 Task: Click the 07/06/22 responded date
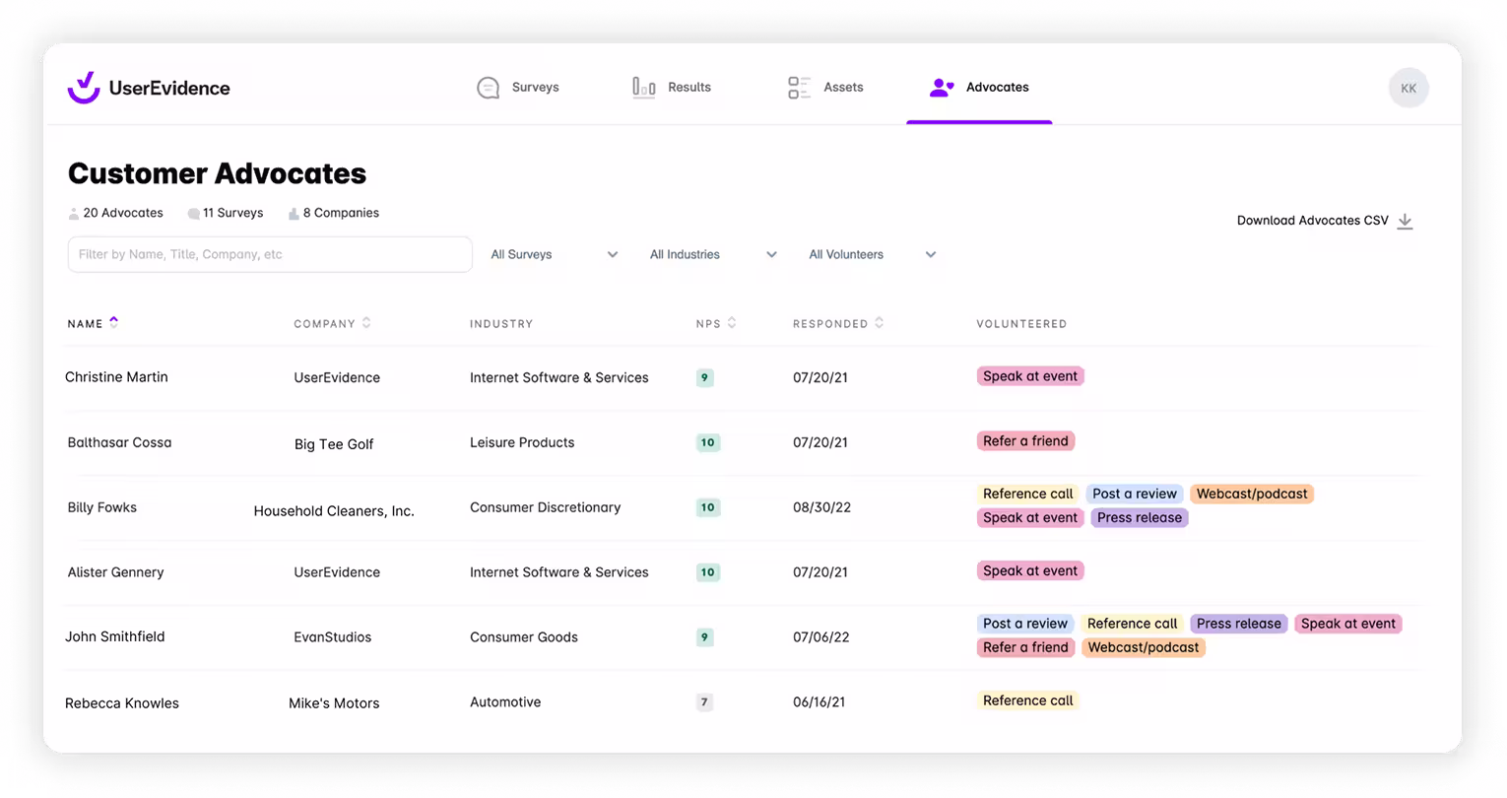point(821,637)
